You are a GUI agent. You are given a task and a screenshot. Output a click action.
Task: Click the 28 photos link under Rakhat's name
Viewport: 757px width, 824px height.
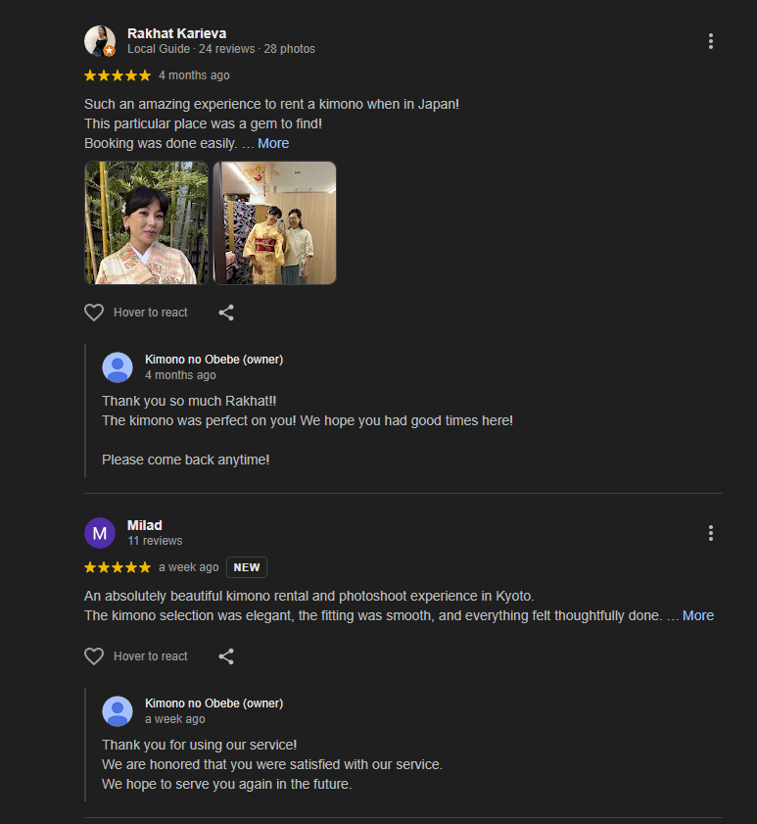(290, 48)
